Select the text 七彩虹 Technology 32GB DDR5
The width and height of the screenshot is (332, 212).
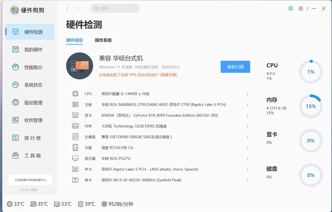128,126
